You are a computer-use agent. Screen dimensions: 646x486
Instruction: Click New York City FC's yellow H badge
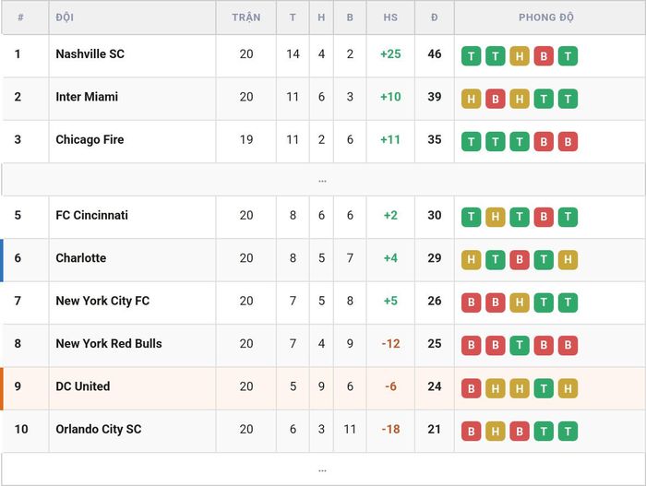pos(519,302)
